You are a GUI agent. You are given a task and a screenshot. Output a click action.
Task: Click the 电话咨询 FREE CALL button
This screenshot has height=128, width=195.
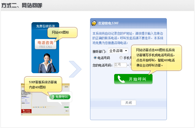[45, 44]
